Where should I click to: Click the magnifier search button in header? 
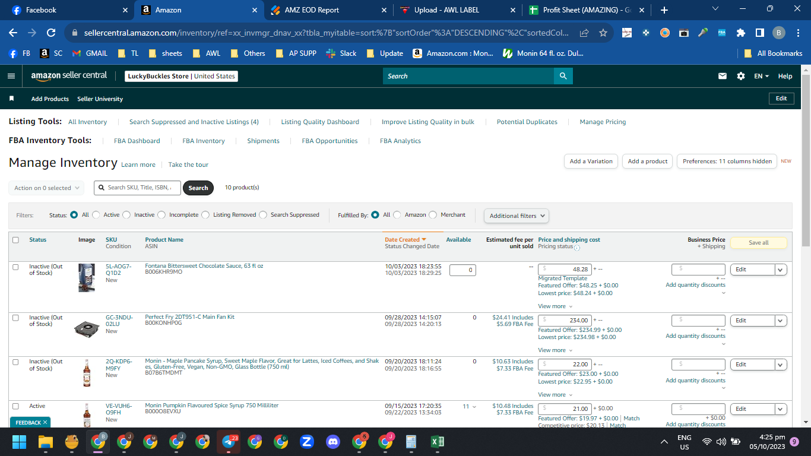[563, 76]
